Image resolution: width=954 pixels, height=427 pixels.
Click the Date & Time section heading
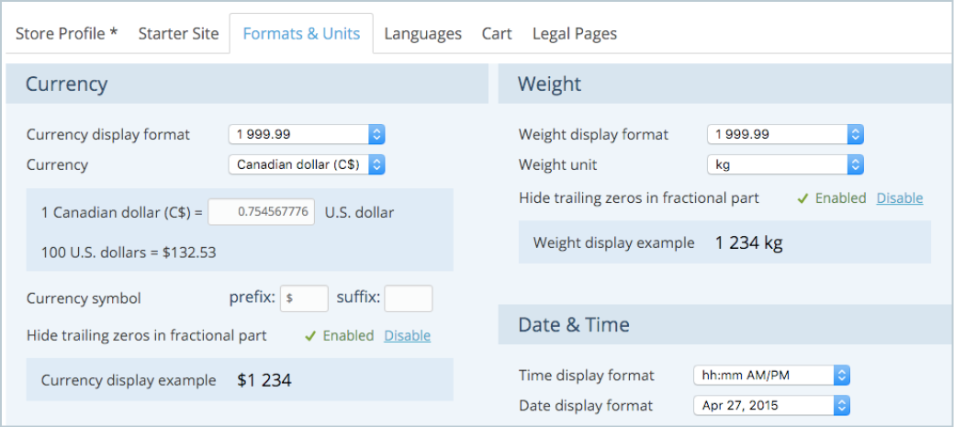574,324
